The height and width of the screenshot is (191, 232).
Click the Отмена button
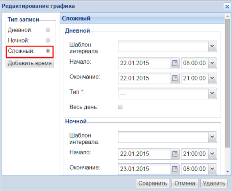(x=185, y=183)
